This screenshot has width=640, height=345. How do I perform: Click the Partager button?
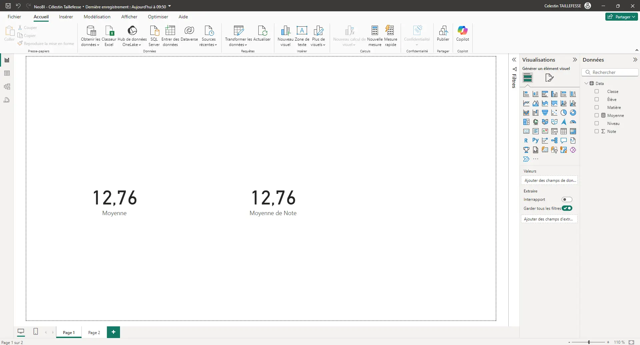click(x=621, y=17)
